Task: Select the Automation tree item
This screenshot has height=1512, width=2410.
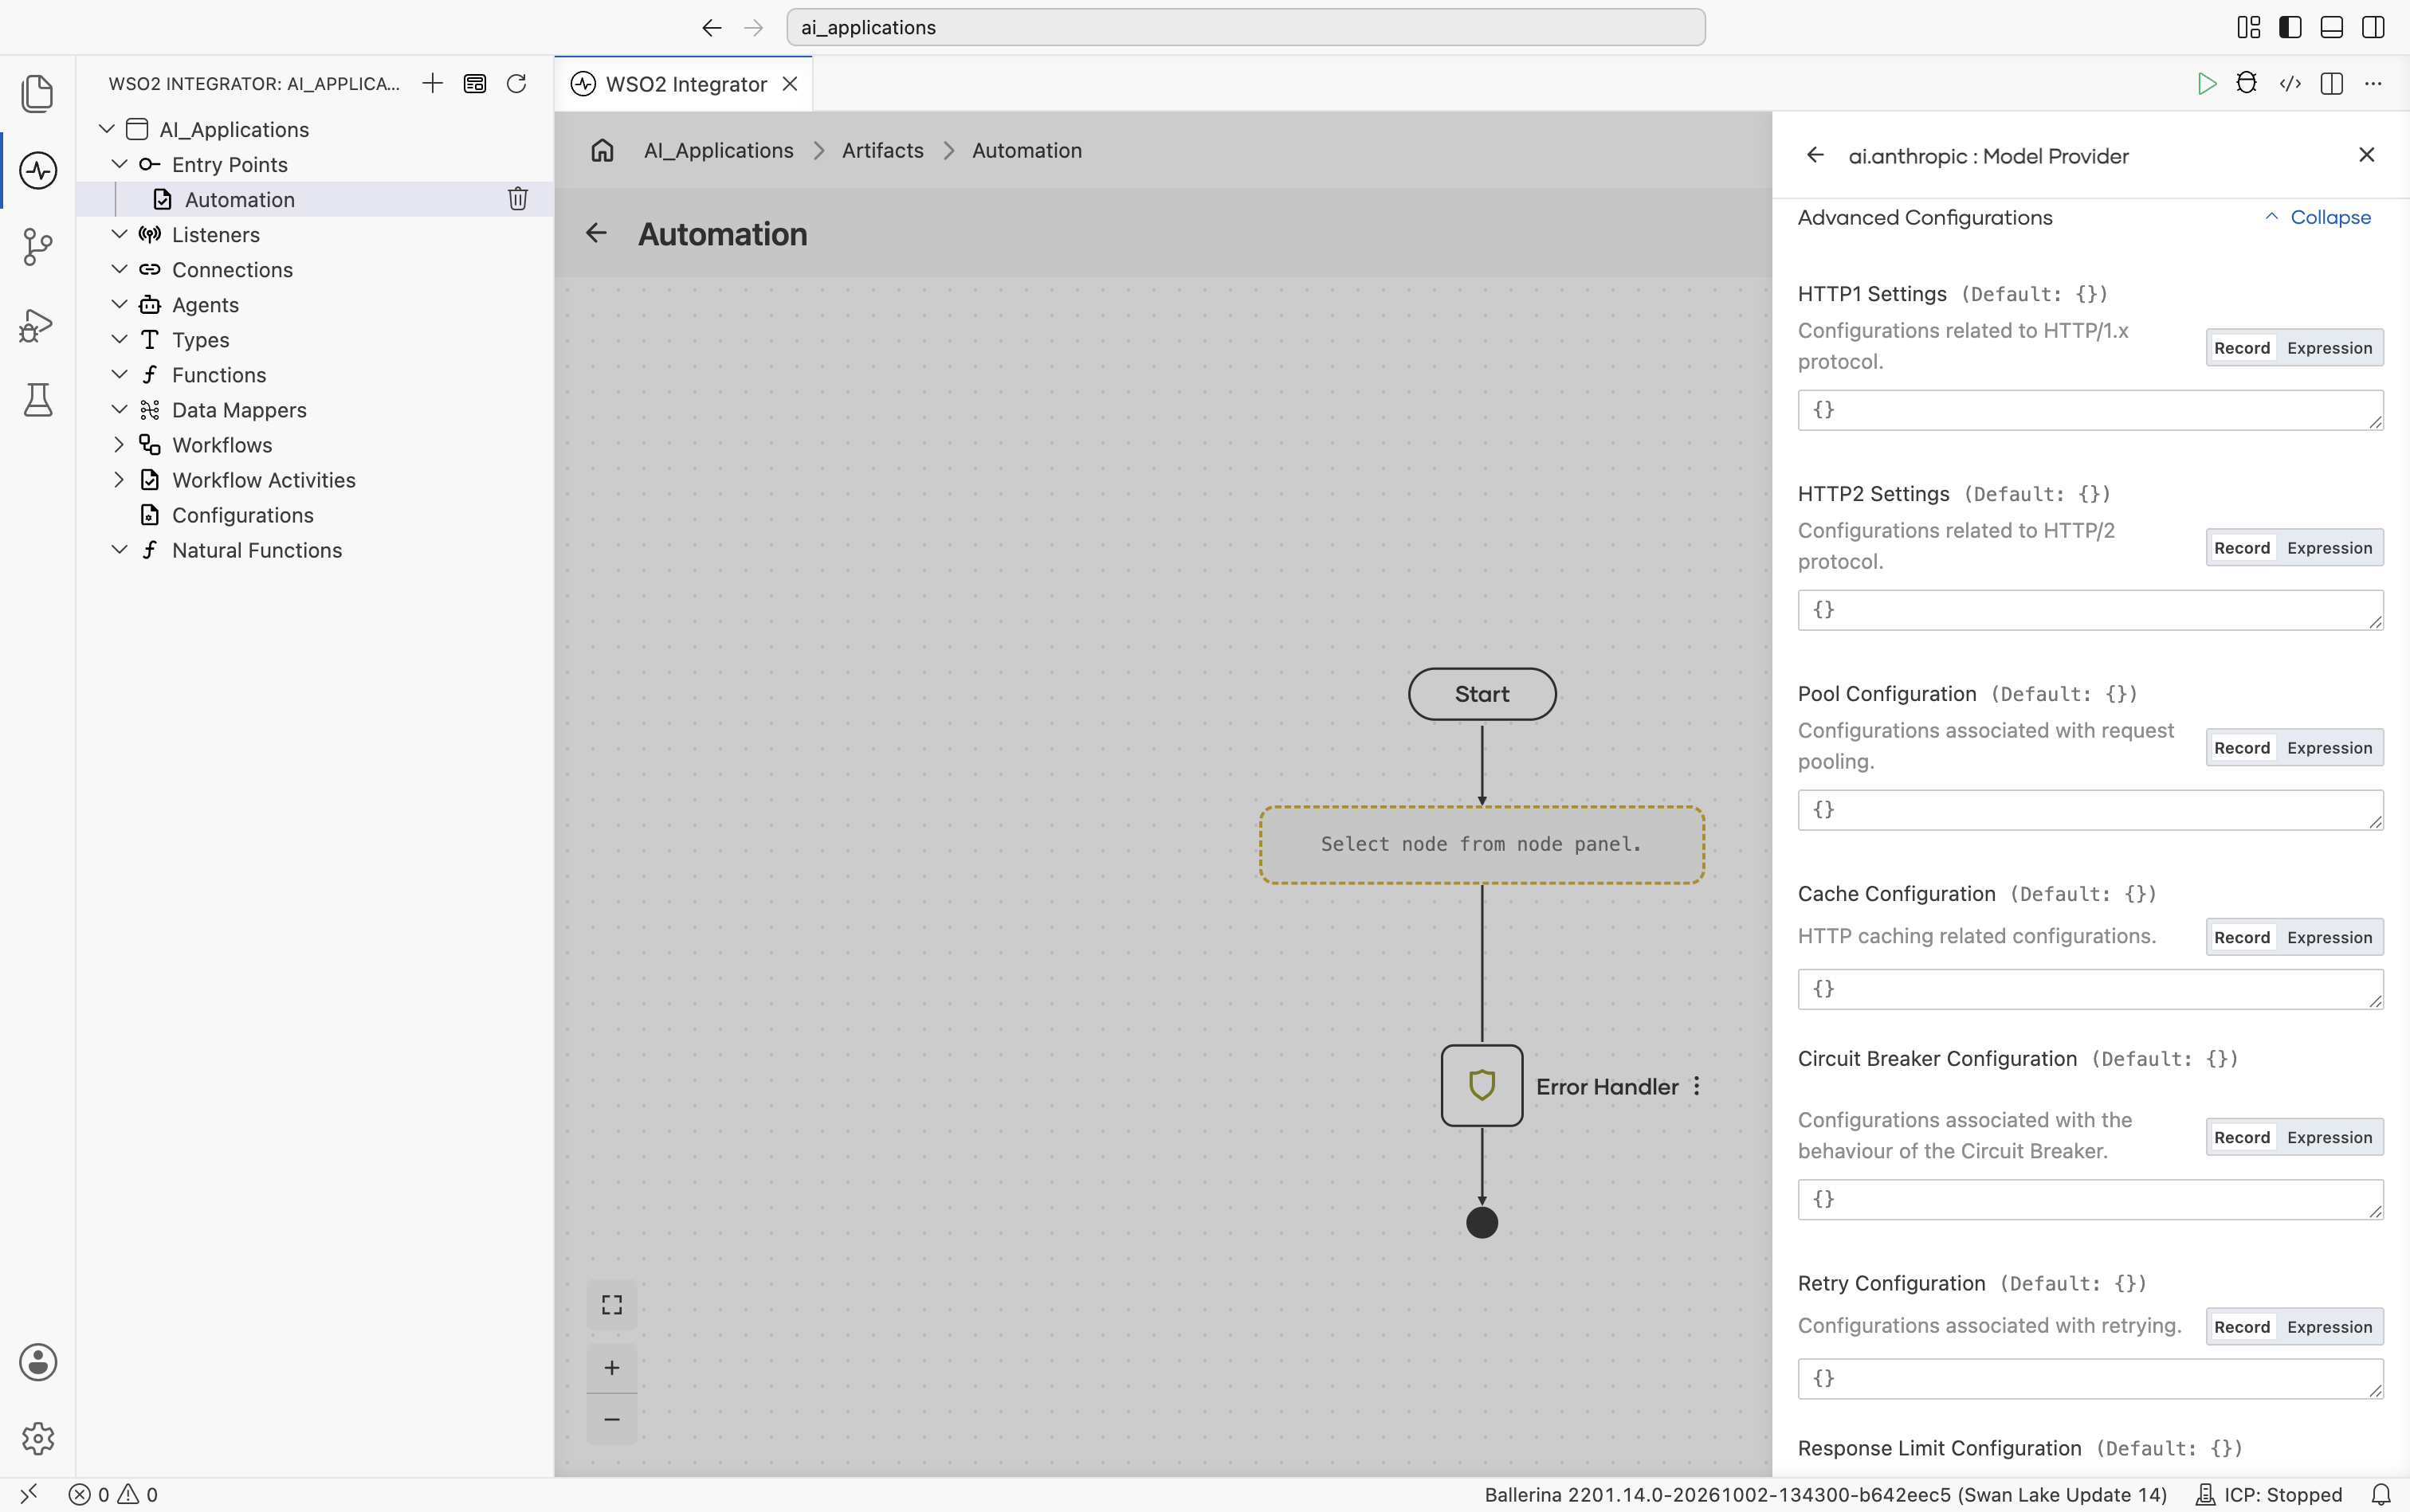Action: [x=315, y=199]
